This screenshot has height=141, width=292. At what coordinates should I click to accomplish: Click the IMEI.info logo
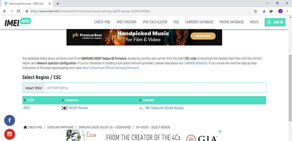pyautogui.click(x=18, y=22)
